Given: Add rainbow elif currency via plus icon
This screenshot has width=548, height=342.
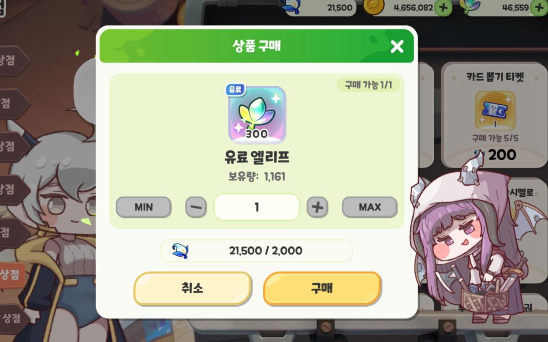Looking at the screenshot, I should click(540, 7).
